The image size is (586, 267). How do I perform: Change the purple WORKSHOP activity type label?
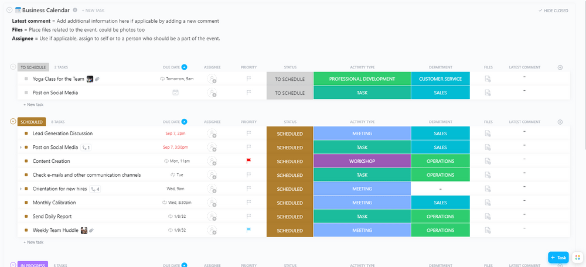point(362,162)
